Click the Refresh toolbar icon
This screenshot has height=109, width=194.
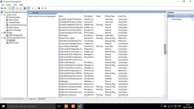17,8
